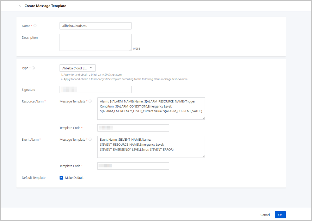Click the Create Message Template title
This screenshot has height=221, width=312.
(45, 6)
